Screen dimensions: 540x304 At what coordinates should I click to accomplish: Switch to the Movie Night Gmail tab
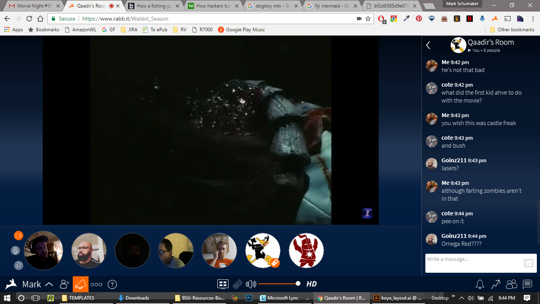tap(35, 6)
